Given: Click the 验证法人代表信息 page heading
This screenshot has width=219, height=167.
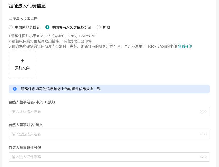Looking at the screenshot, I should [x=27, y=6].
